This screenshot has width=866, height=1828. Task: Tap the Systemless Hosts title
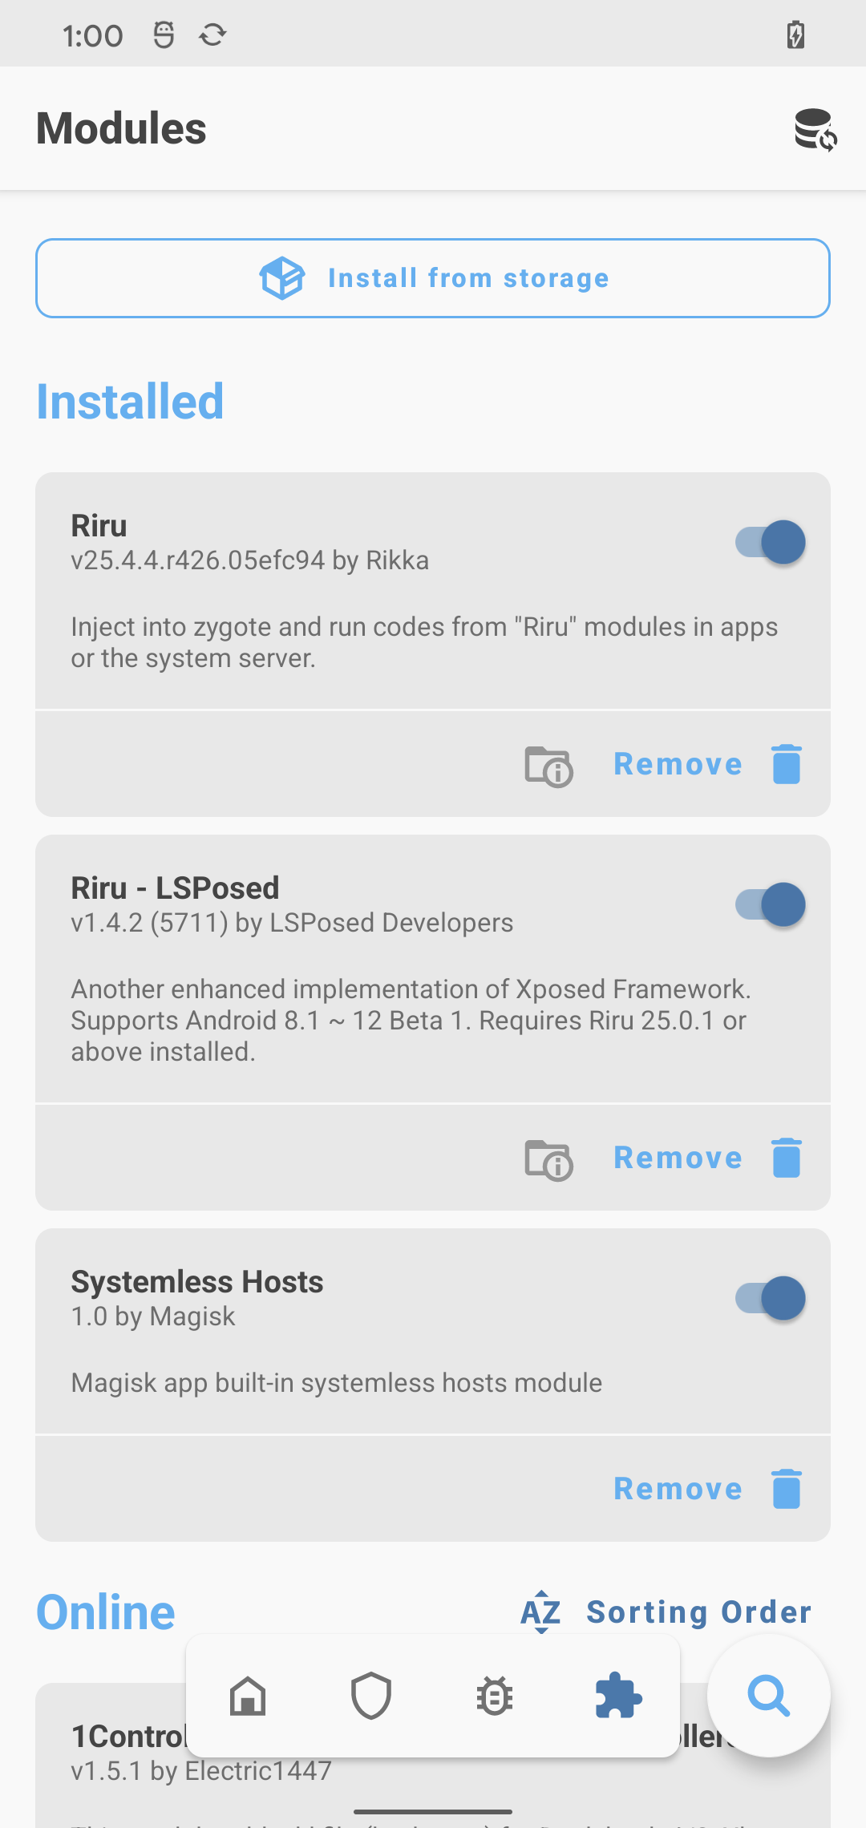pos(197,1282)
